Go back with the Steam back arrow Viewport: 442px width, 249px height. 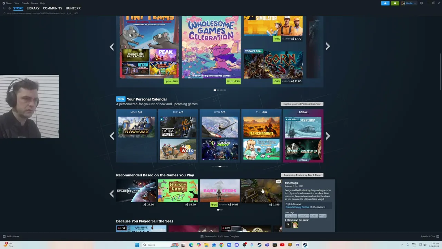[4, 8]
